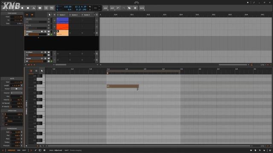Open the Channel dropdown
The image size is (273, 153).
pos(16,93)
